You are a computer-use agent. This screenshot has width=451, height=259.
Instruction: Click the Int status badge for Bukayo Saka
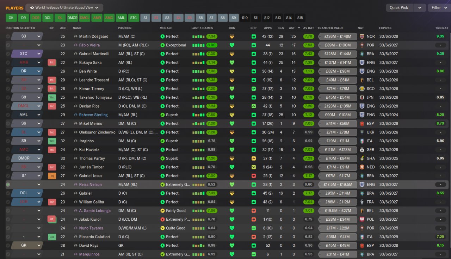52,63
